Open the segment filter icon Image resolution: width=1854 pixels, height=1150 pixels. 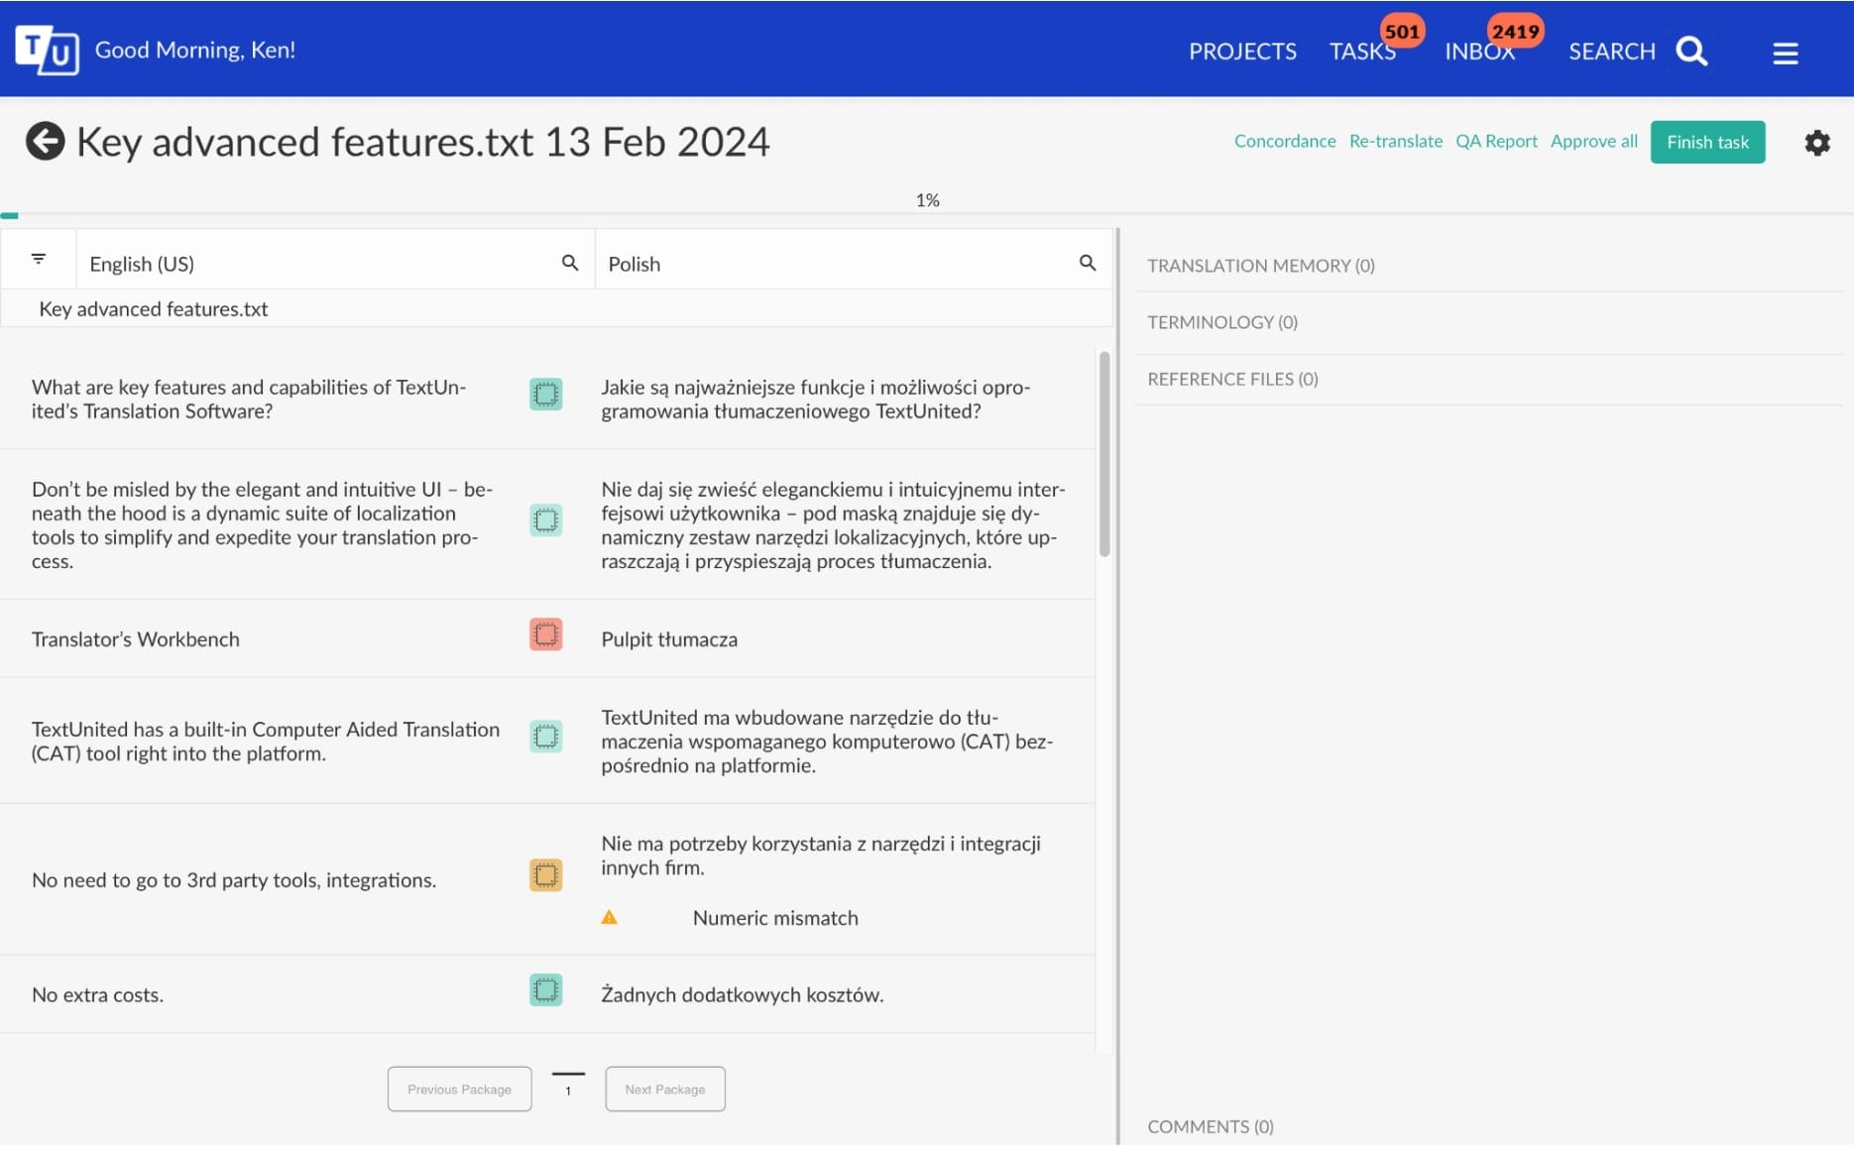(x=39, y=259)
